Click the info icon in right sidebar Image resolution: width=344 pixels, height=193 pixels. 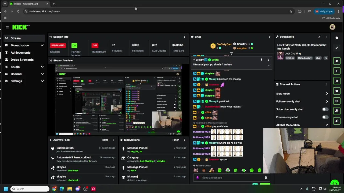337,38
